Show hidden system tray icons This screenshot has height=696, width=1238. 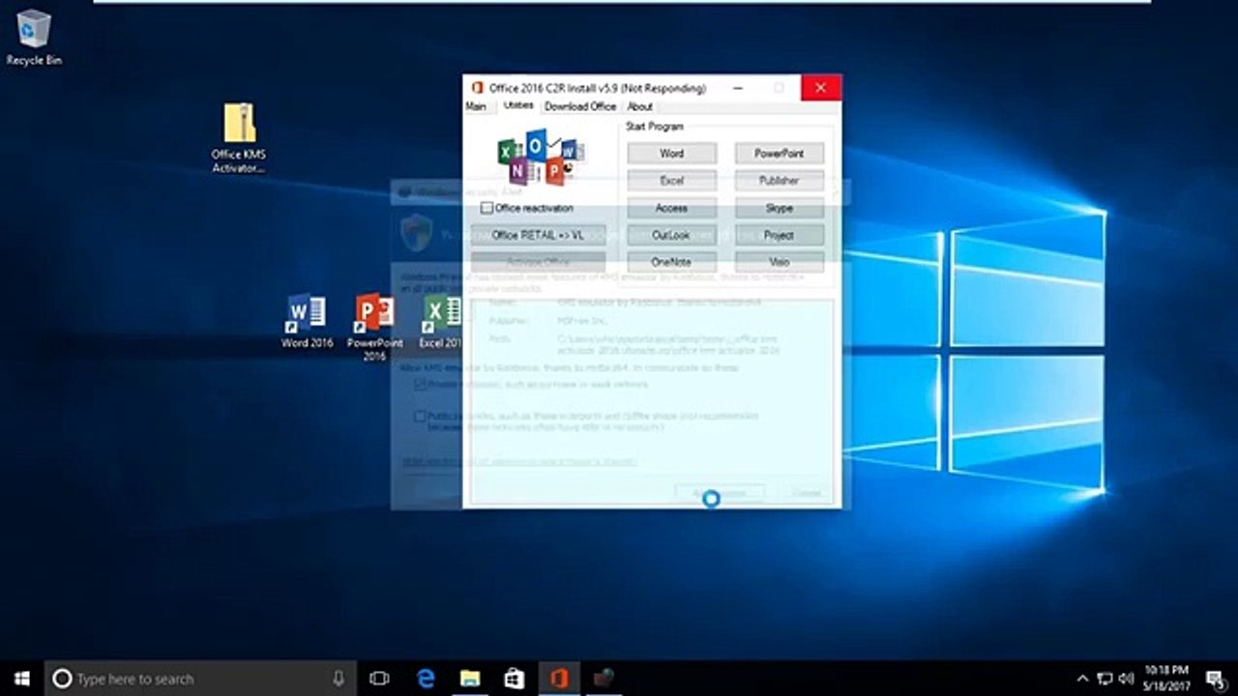(x=1082, y=679)
